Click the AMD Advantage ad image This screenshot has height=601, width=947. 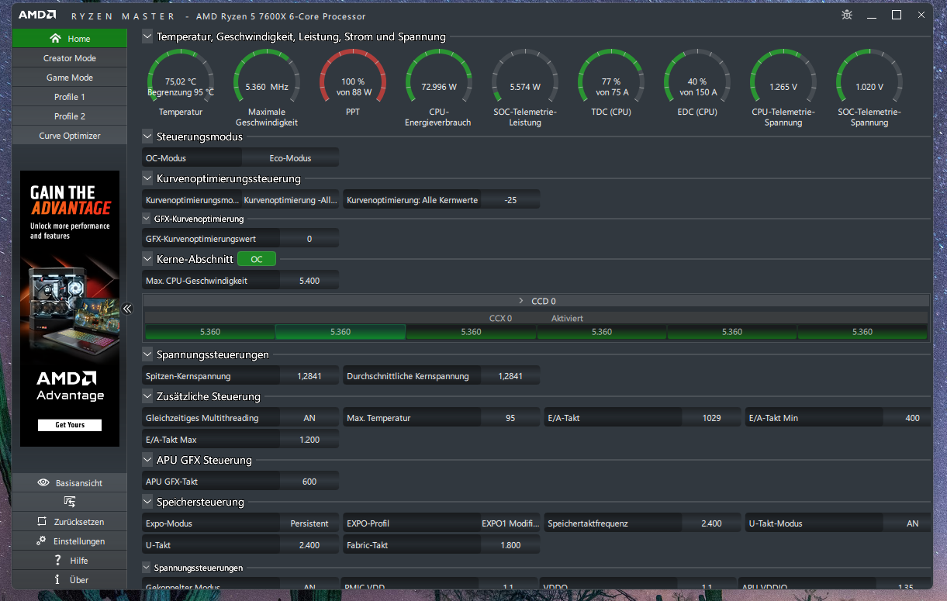click(x=70, y=309)
